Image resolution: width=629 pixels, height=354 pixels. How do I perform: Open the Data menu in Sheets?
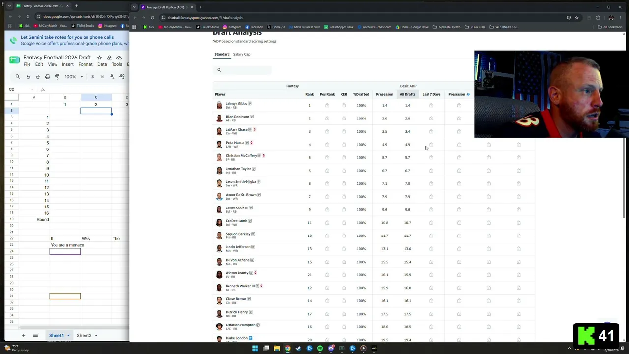tap(102, 64)
